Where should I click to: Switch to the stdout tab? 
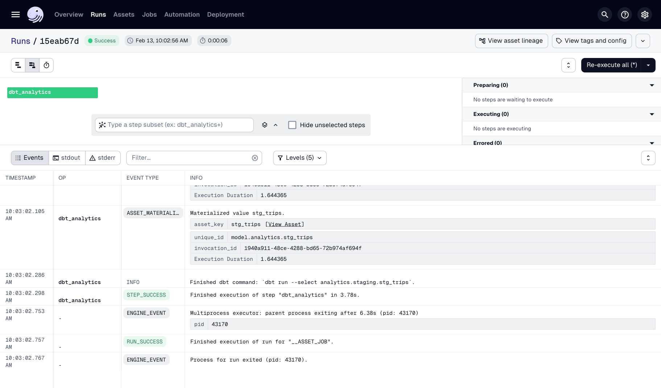[x=67, y=158]
